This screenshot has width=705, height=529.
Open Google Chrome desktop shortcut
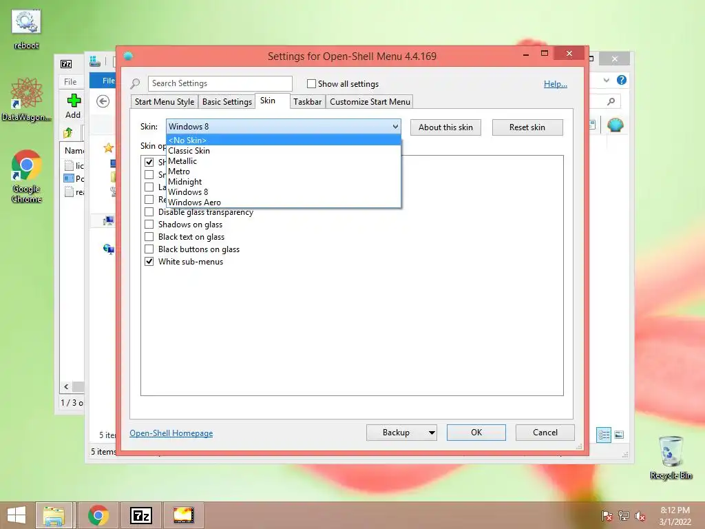click(x=26, y=176)
